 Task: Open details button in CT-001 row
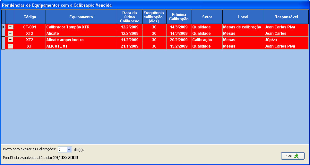pos(11,27)
